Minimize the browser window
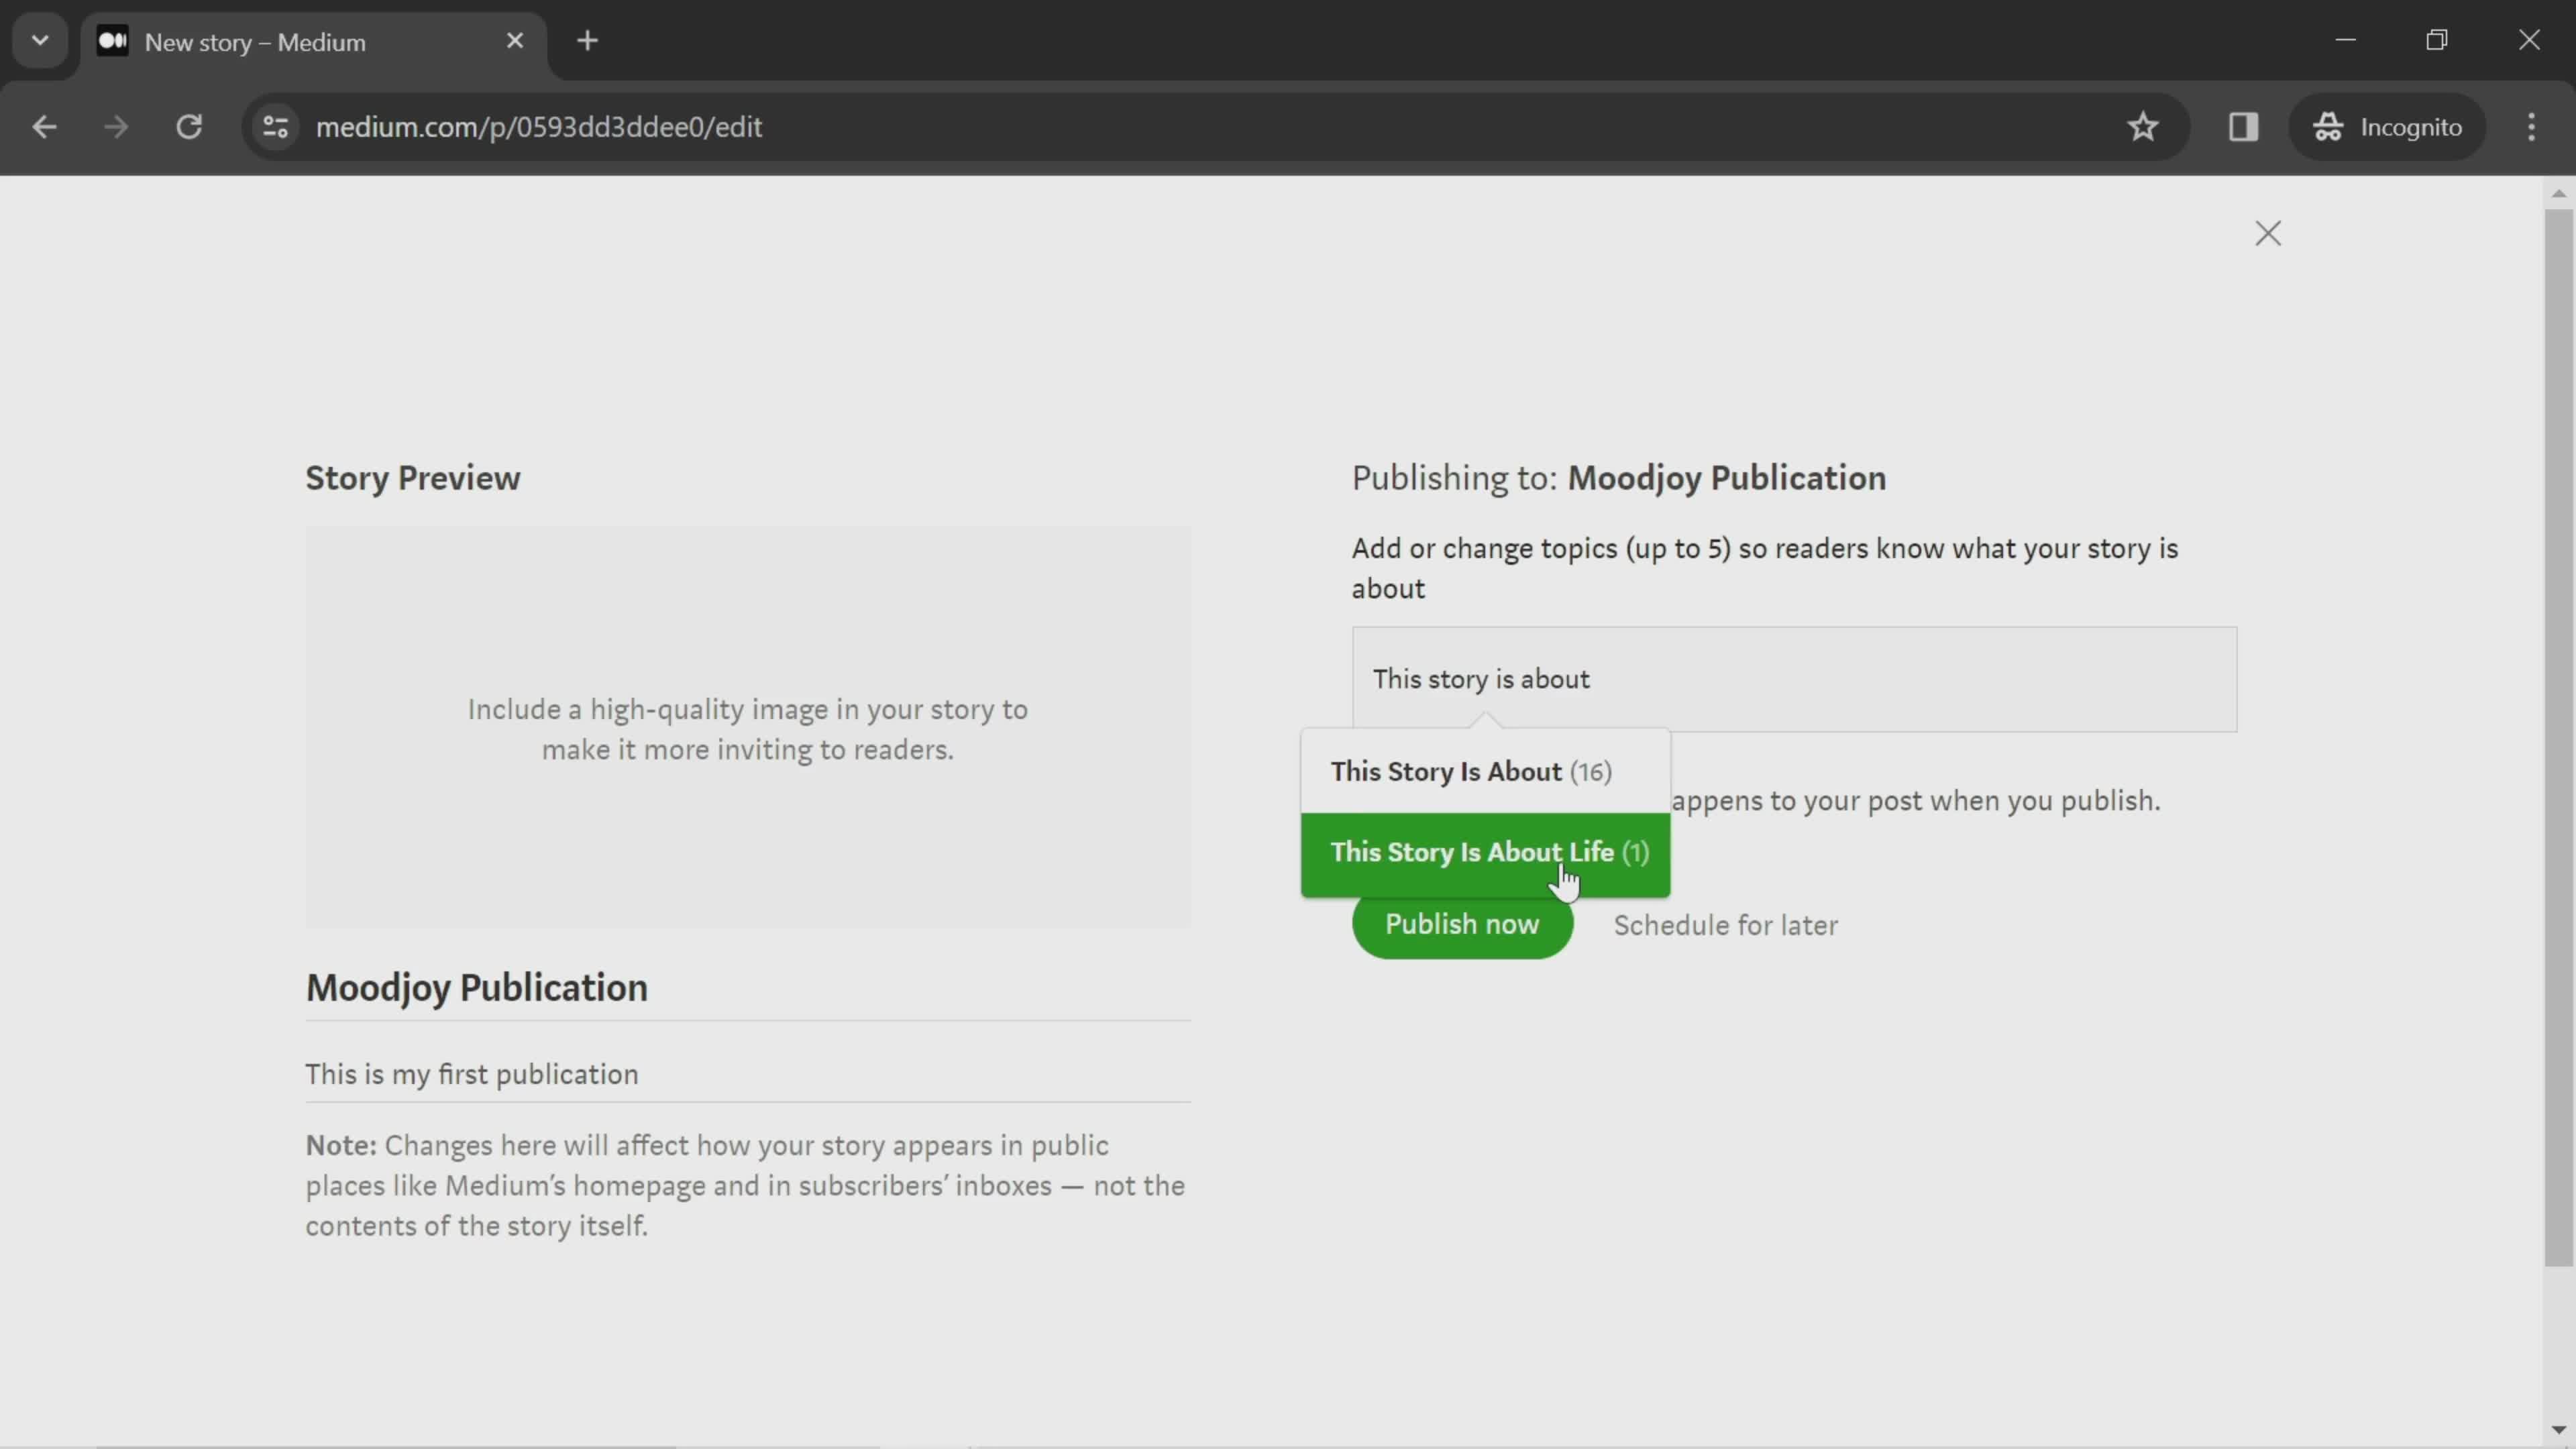 tap(2345, 40)
